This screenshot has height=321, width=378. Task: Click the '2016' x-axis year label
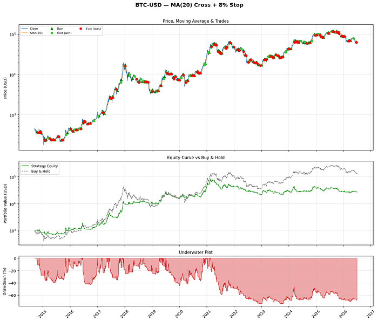[70, 314]
